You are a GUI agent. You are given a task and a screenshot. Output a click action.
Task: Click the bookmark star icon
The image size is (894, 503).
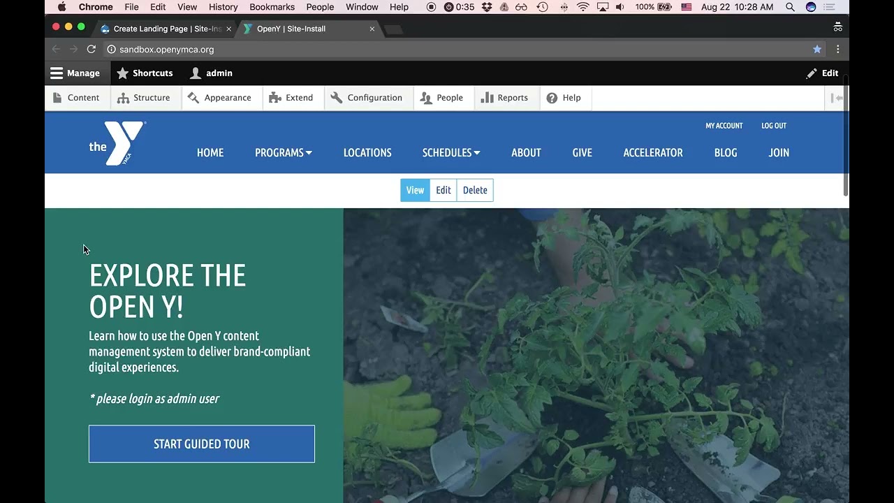tap(817, 49)
